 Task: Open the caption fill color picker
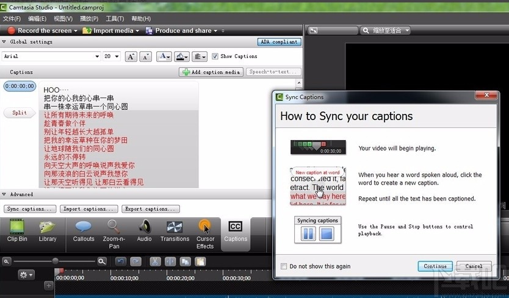pyautogui.click(x=181, y=57)
